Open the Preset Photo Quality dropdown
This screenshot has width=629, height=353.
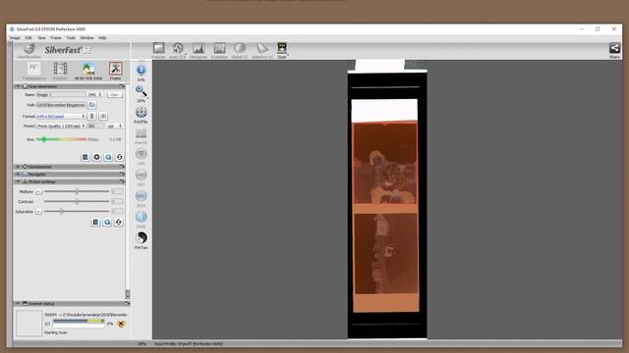coord(61,126)
